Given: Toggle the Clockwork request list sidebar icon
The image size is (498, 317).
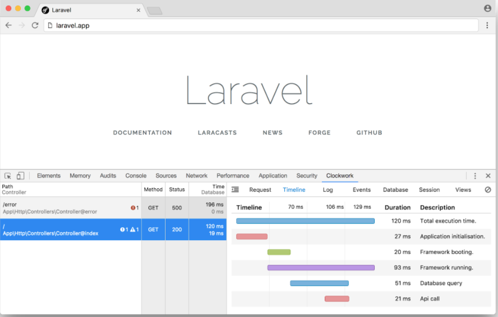Looking at the screenshot, I should coord(235,189).
